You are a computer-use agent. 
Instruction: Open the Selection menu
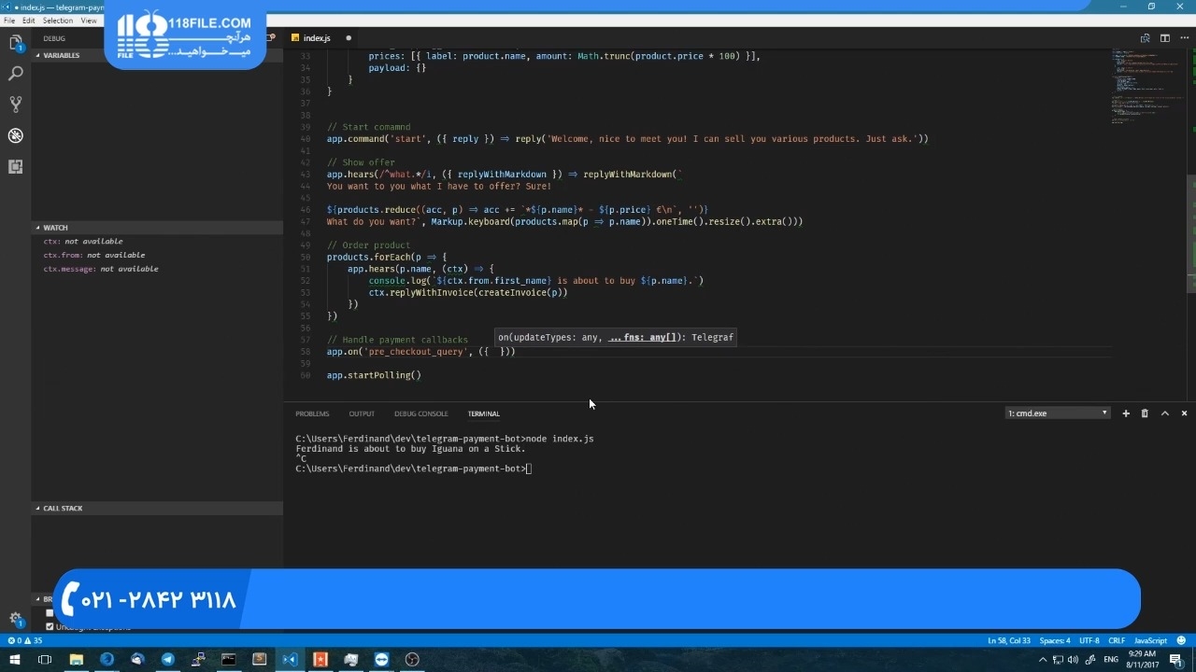click(58, 21)
